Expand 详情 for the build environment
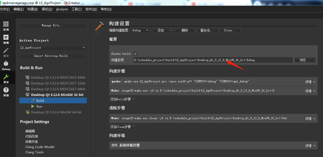 coord(310,146)
